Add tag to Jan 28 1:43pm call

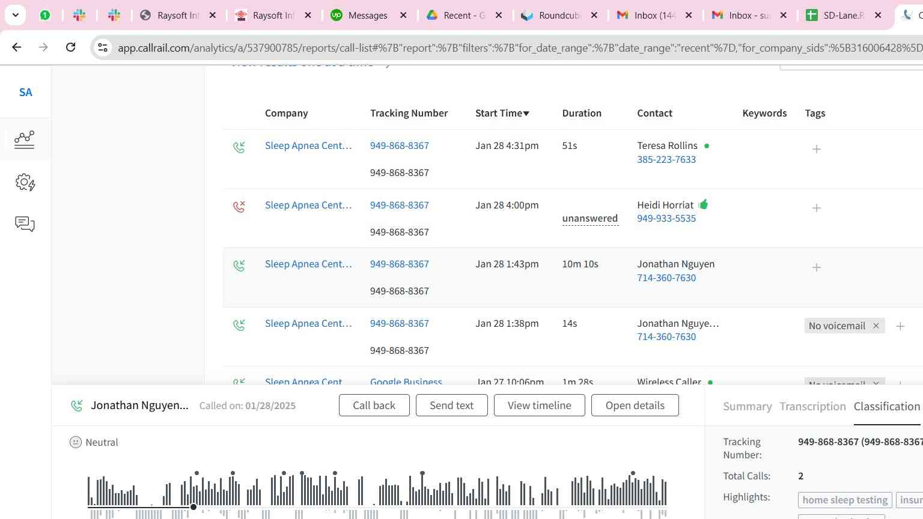pyautogui.click(x=817, y=267)
